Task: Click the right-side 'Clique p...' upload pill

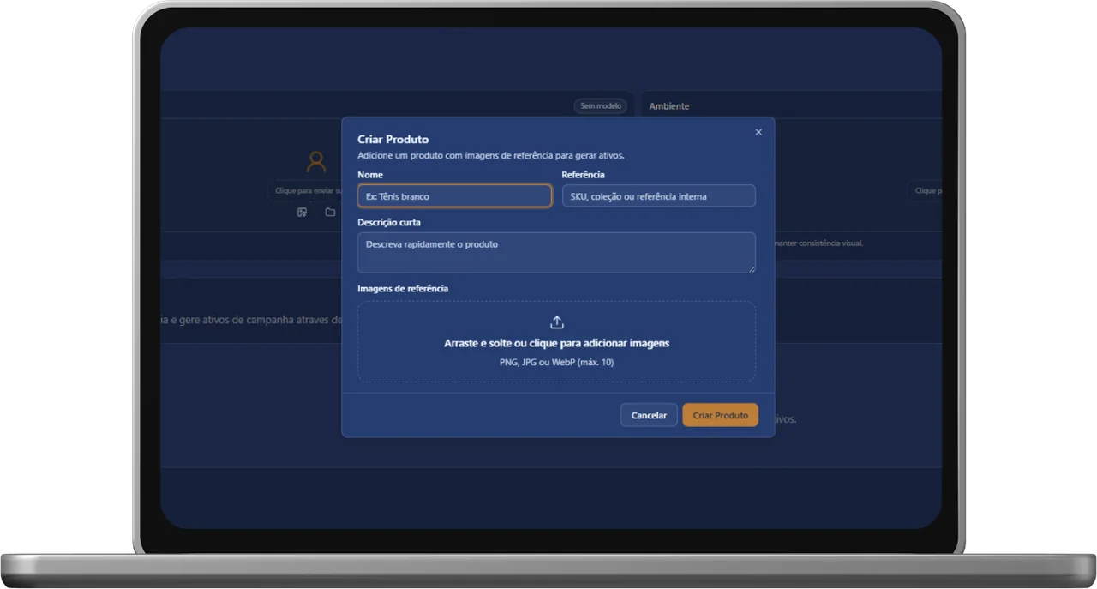Action: tap(926, 190)
